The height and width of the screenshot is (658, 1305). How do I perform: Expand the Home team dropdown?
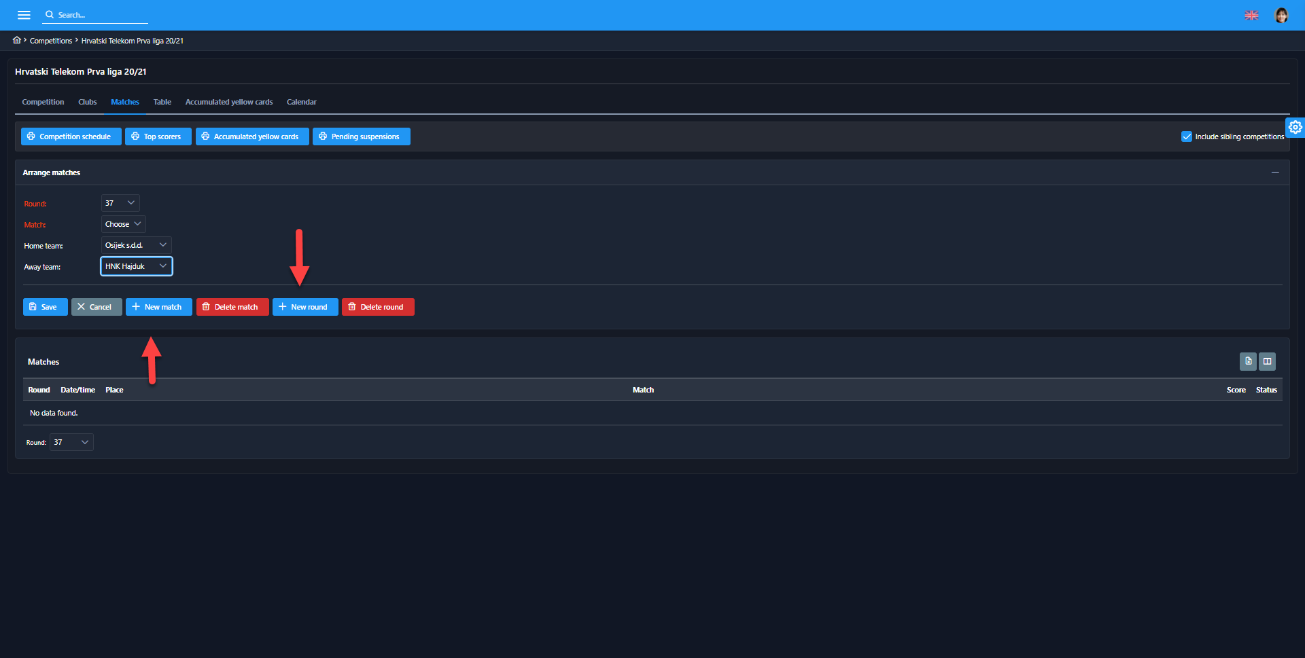pyautogui.click(x=136, y=245)
